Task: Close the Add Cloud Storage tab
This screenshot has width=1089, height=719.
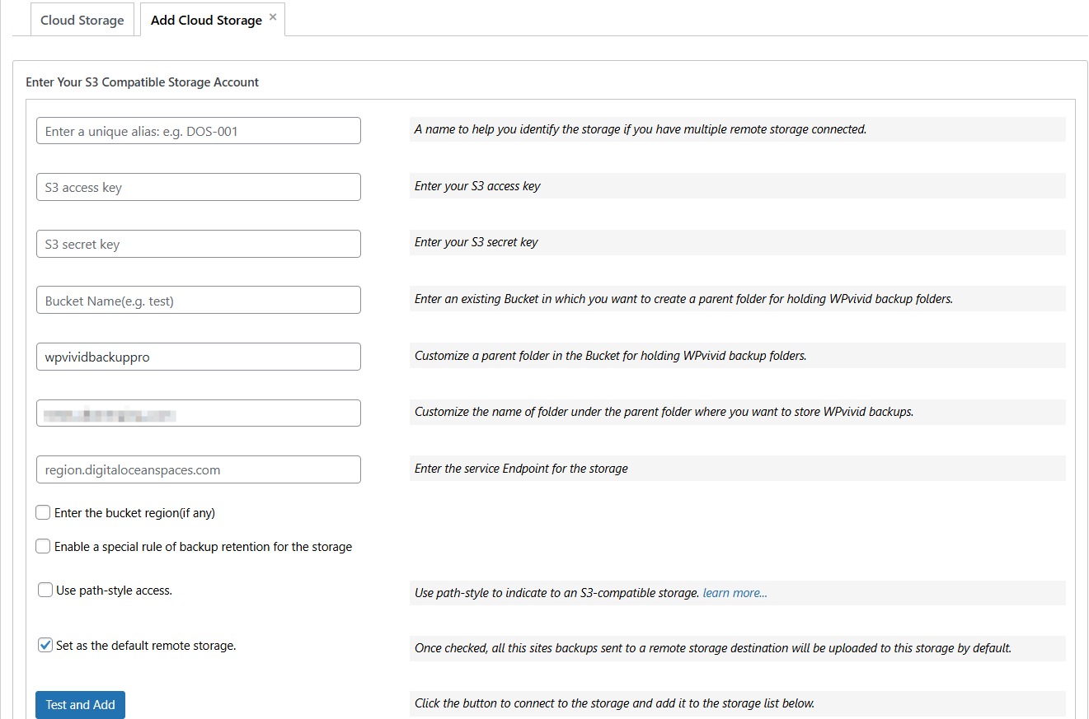Action: [273, 16]
